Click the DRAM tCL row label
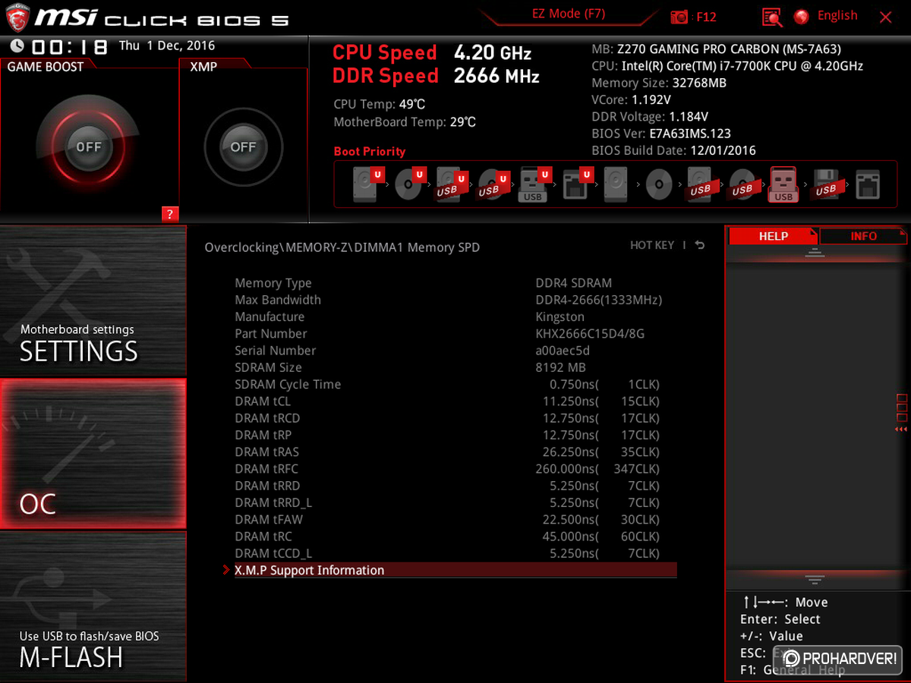The image size is (911, 683). pos(263,401)
